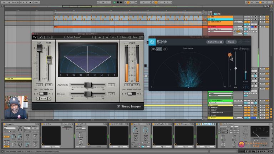The image size is (274, 154).
Task: Undo last change in S1 Imager toolbar
Action: (x=41, y=37)
